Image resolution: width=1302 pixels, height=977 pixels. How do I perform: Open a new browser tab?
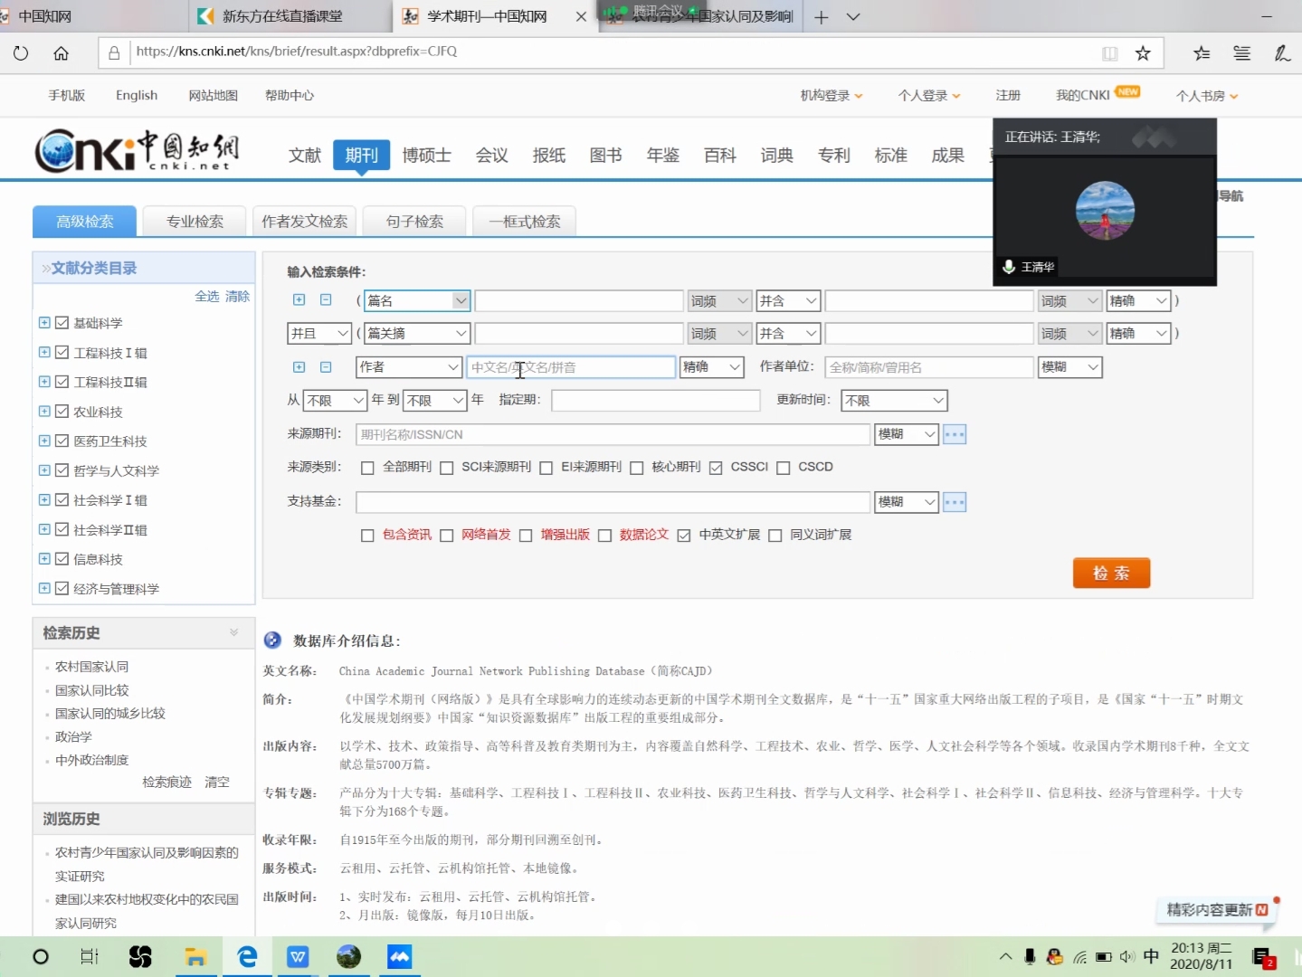[x=821, y=17]
